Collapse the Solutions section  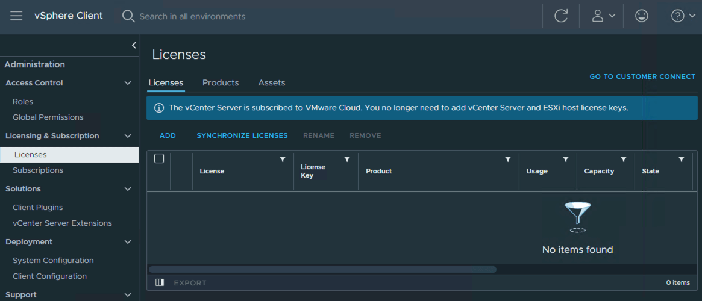128,189
